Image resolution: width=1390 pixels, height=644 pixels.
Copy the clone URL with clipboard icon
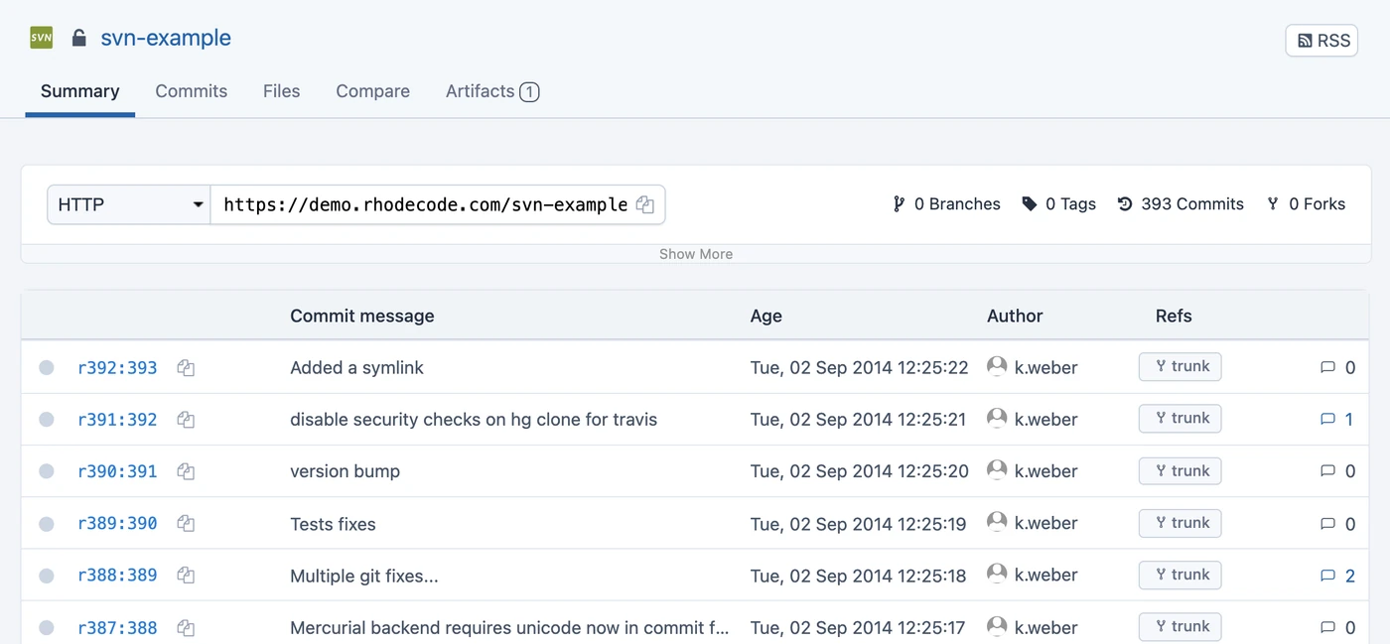point(645,204)
